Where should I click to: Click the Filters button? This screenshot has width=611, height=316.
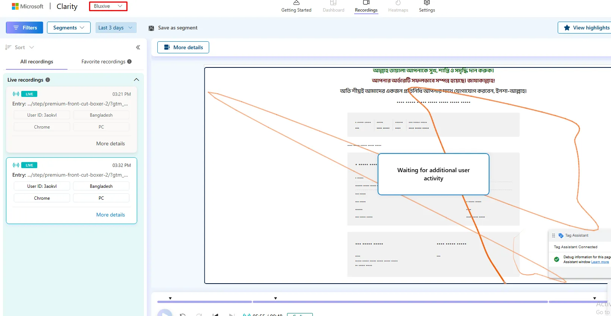pyautogui.click(x=25, y=28)
